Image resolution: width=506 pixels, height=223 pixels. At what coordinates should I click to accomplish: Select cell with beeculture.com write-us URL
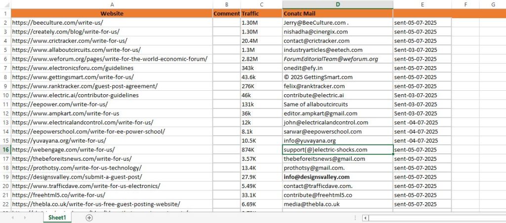(x=112, y=23)
